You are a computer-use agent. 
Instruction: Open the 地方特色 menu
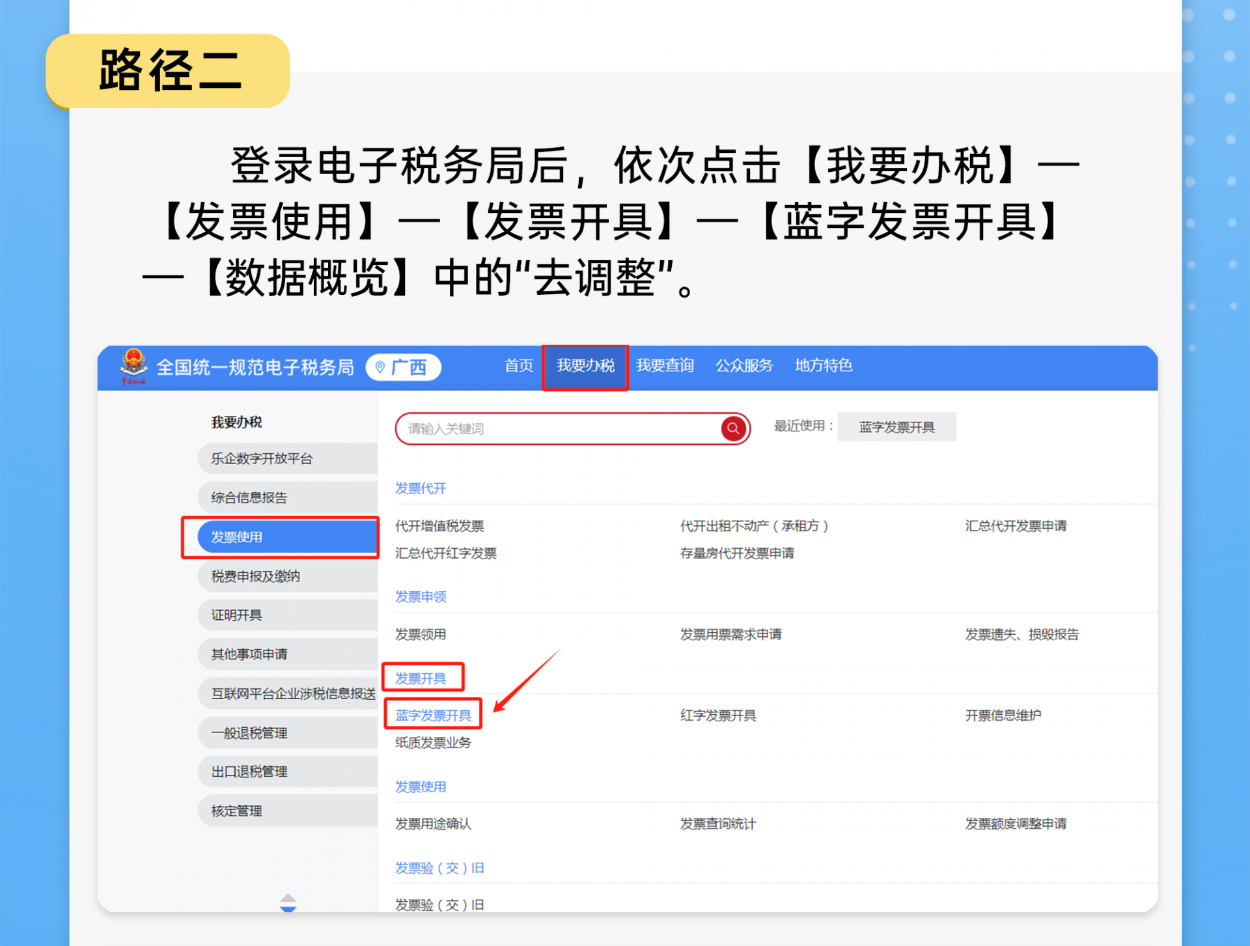(823, 366)
